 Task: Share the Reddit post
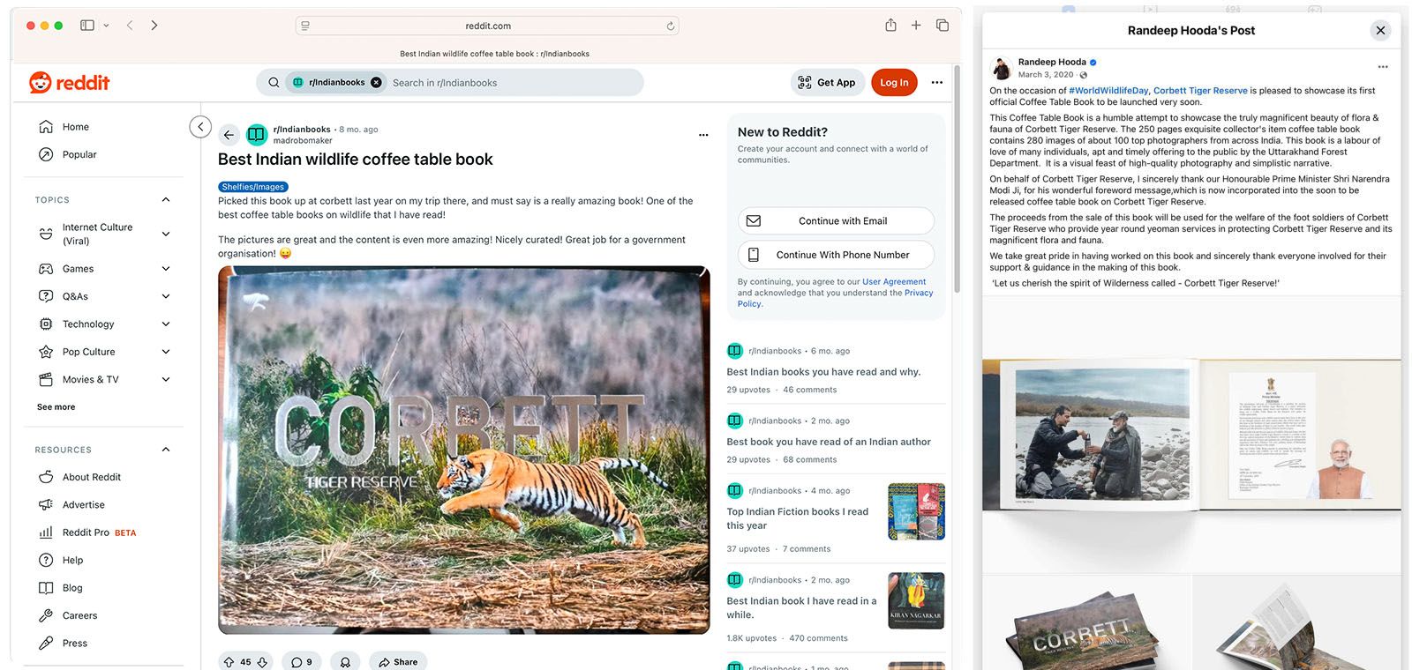[398, 662]
